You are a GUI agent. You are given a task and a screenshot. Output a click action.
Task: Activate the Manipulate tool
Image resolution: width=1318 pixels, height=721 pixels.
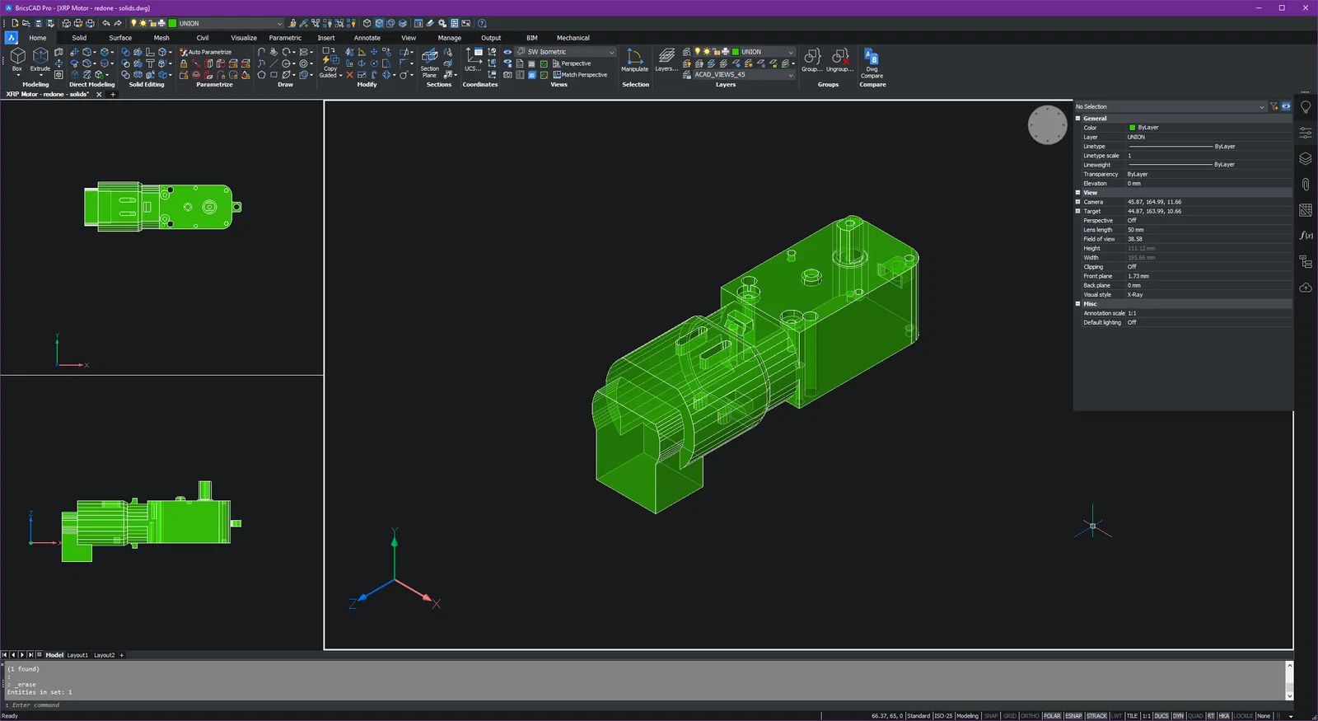634,59
